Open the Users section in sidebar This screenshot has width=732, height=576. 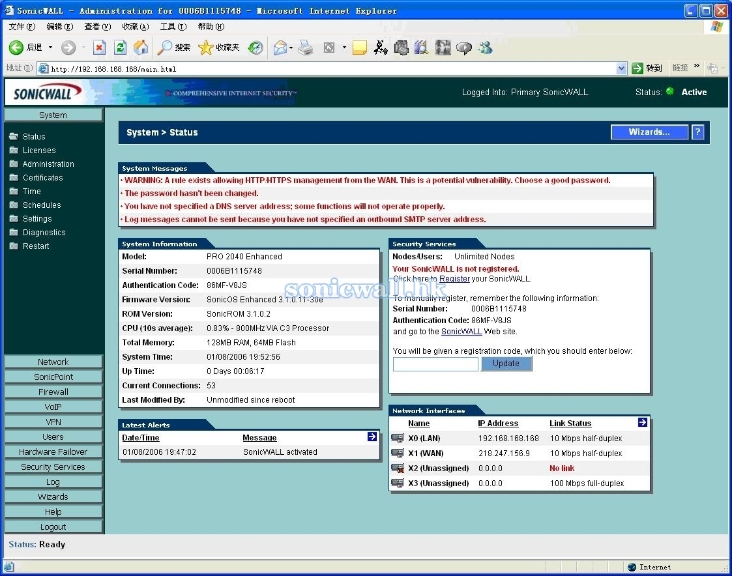53,437
